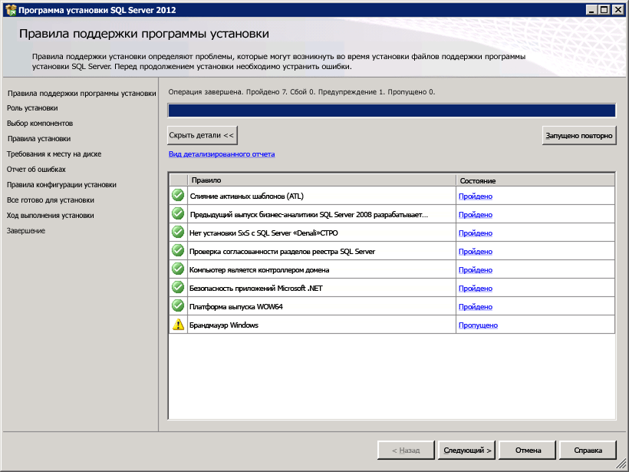Select Роль установки step in left panel
Screen dimensions: 629x472
point(32,108)
